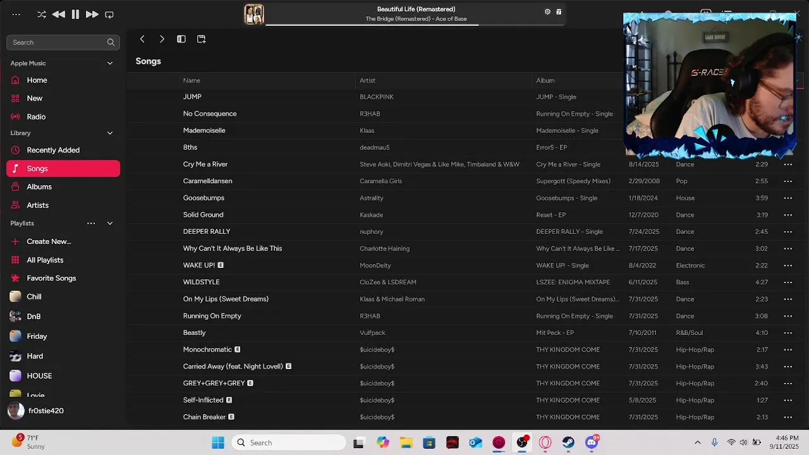Navigate forward with the right arrow
Screen dimensions: 809x455
[x=162, y=39]
